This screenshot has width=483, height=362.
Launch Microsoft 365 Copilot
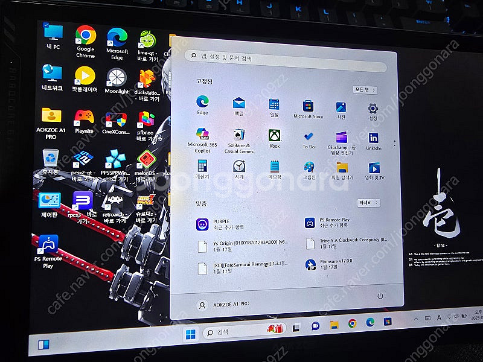(202, 141)
